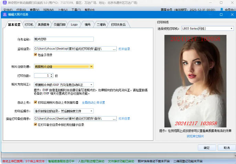Open the 照片边缘处理 dropdown
236x164 pixels.
pos(91,67)
